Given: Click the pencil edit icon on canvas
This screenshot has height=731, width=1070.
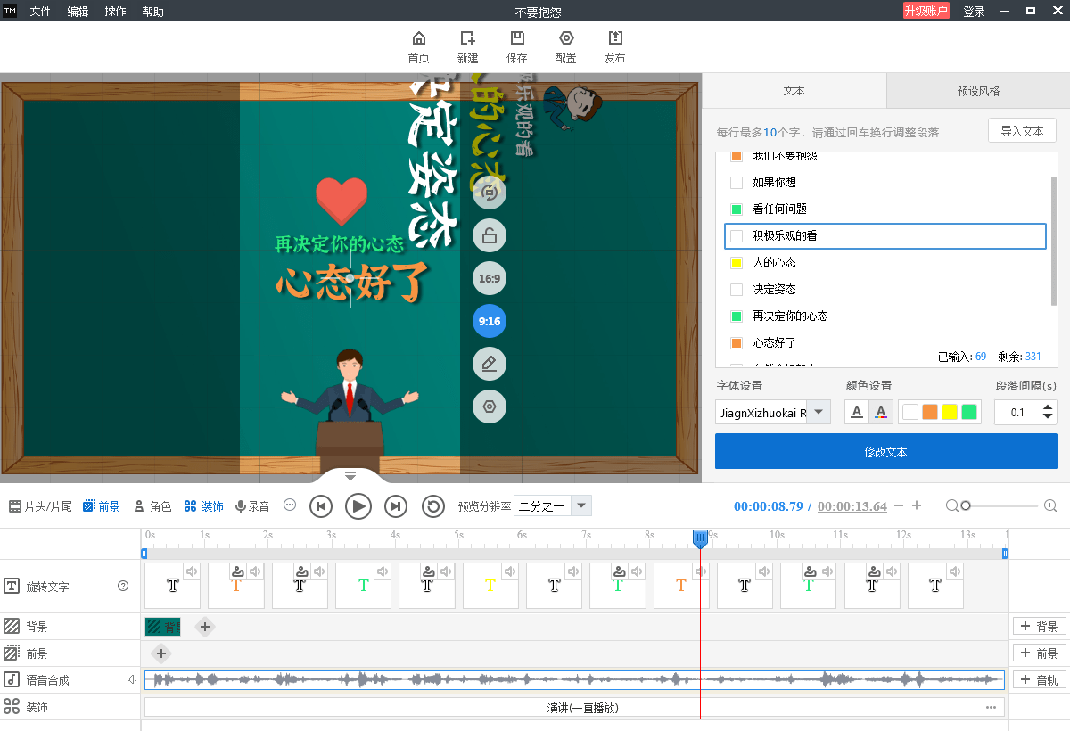Looking at the screenshot, I should [x=490, y=364].
